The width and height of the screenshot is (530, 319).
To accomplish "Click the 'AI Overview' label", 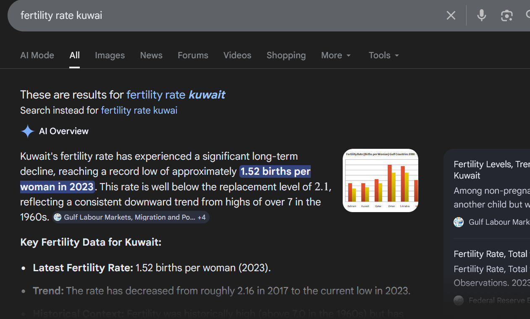I will point(64,131).
